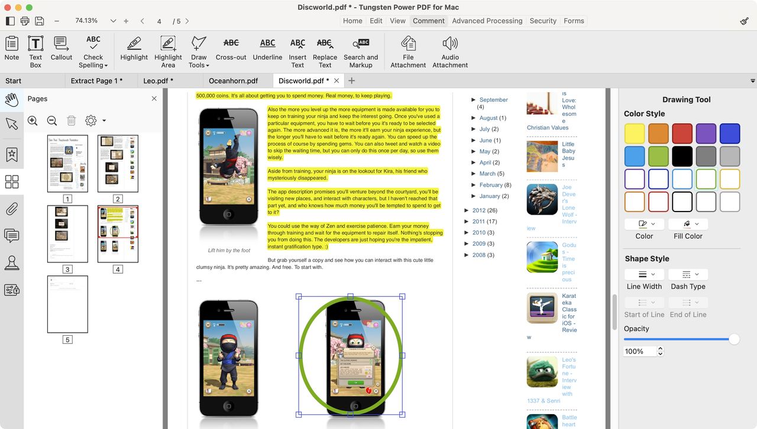
Task: Select page 1 thumbnail
Action: 67,163
